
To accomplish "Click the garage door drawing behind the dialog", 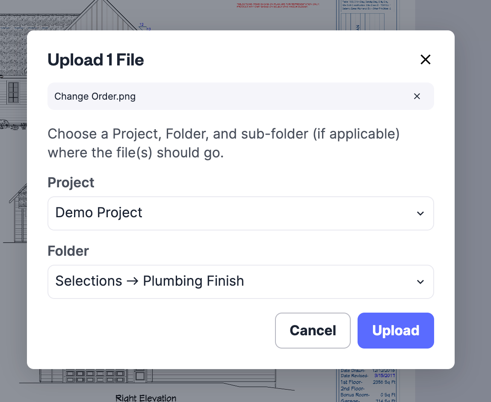I will click(95, 376).
